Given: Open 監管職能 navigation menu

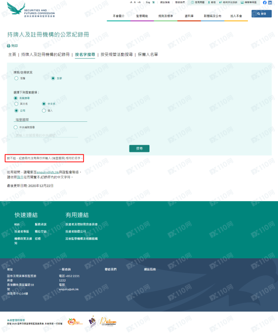Looking at the screenshot, I should tap(142, 16).
